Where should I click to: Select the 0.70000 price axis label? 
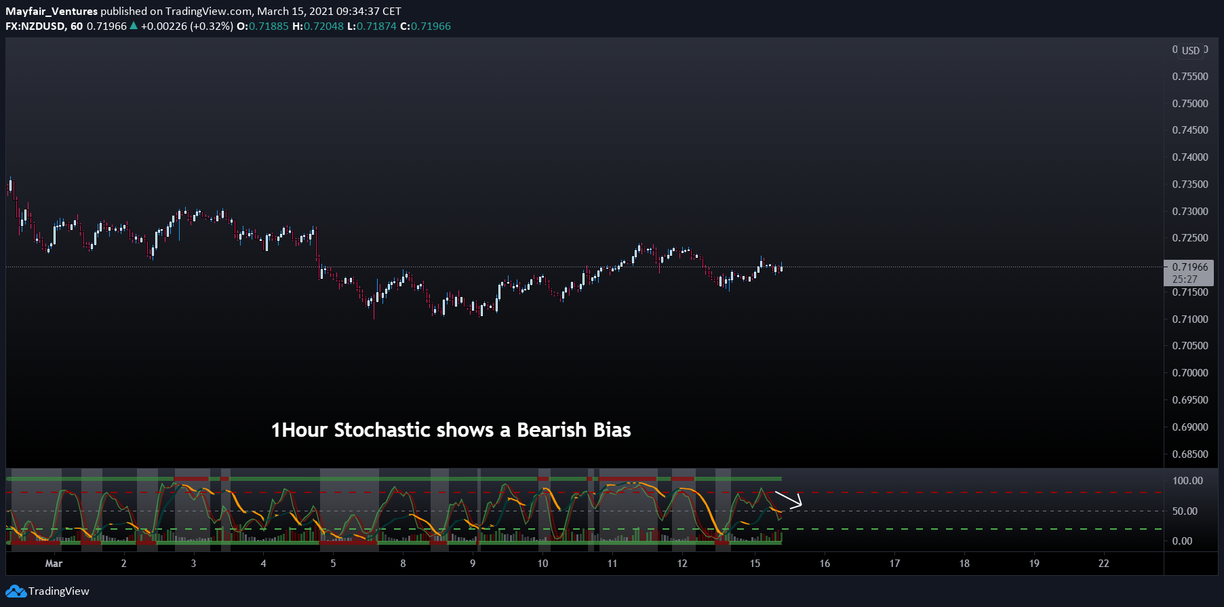(x=1190, y=373)
